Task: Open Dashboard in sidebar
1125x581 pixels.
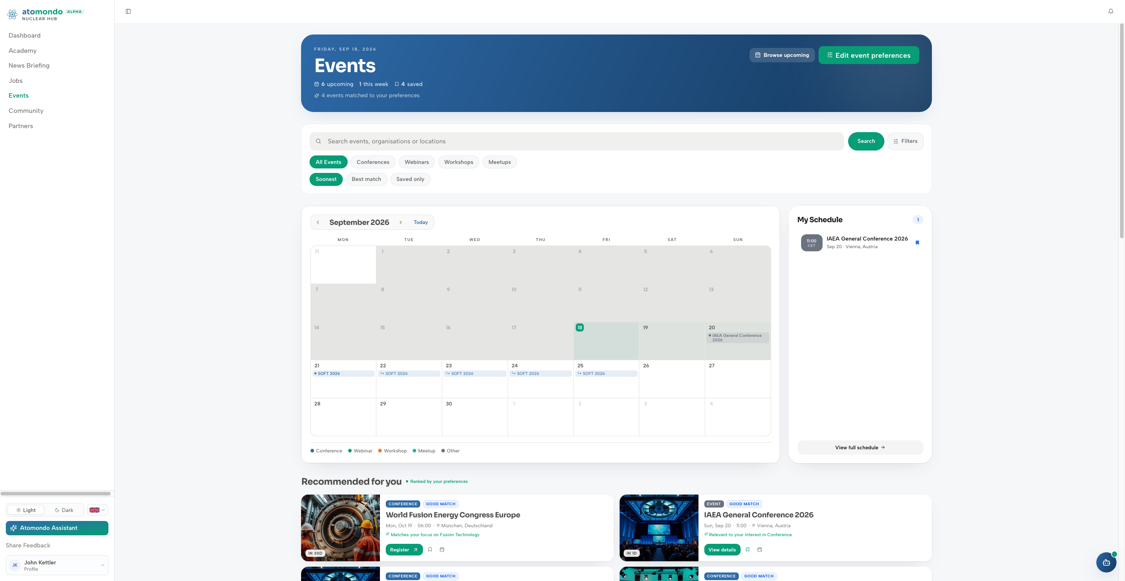Action: pyautogui.click(x=25, y=35)
